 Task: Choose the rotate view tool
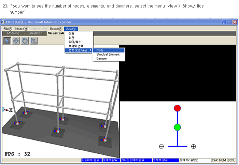click(25, 41)
